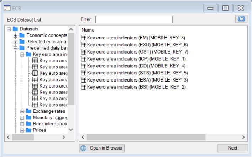The width and height of the screenshot is (252, 157).
Task: Click the dataset list horizontal scrollbar right arrow
Action: tap(243, 137)
